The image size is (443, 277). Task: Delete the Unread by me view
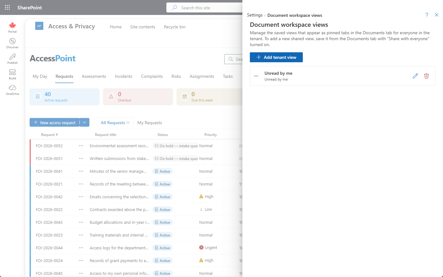pyautogui.click(x=426, y=76)
